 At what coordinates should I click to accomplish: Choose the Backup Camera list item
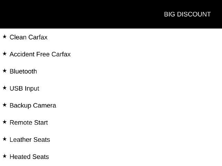(33, 106)
